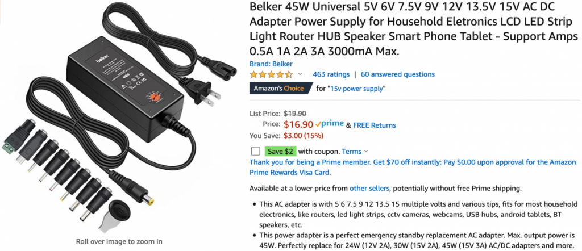Open the FREE Returns link
Image resolution: width=582 pixels, height=251 pixels.
[x=375, y=125]
